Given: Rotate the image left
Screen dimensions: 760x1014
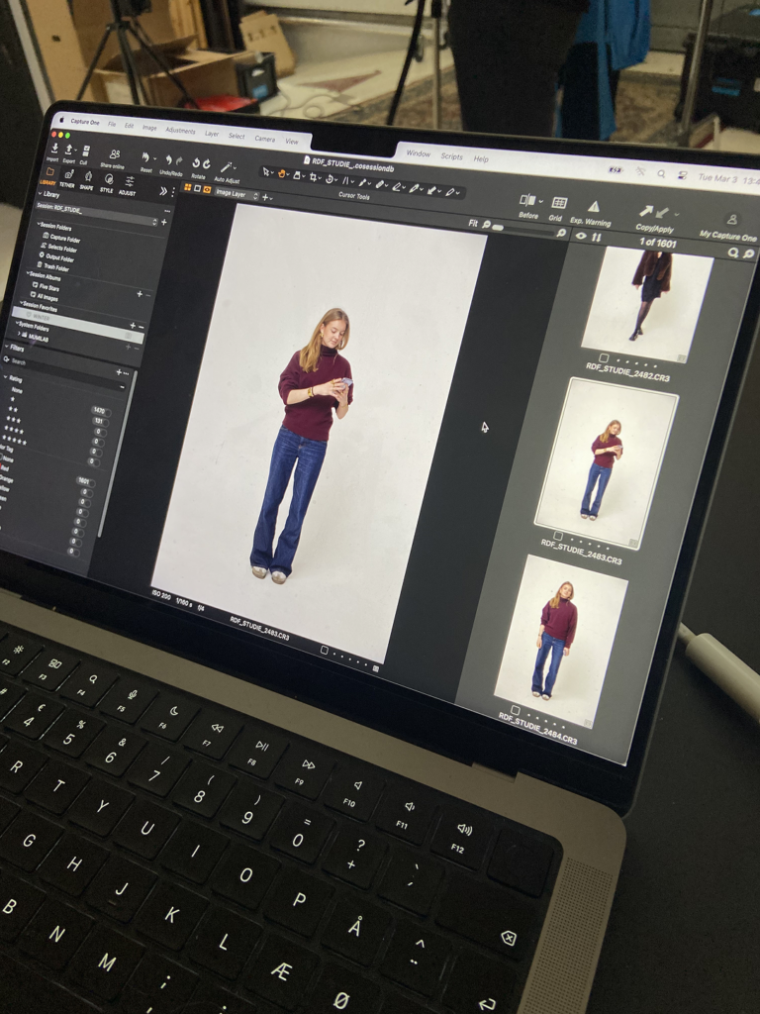Looking at the screenshot, I should pyautogui.click(x=197, y=163).
